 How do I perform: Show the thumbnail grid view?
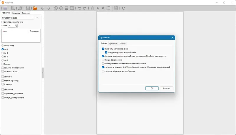(x=66, y=8)
